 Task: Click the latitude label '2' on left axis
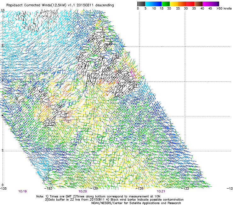(x=3, y=150)
